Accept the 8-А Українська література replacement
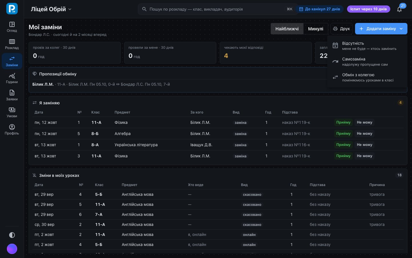Viewport: 412px width, 258px height. click(343, 145)
